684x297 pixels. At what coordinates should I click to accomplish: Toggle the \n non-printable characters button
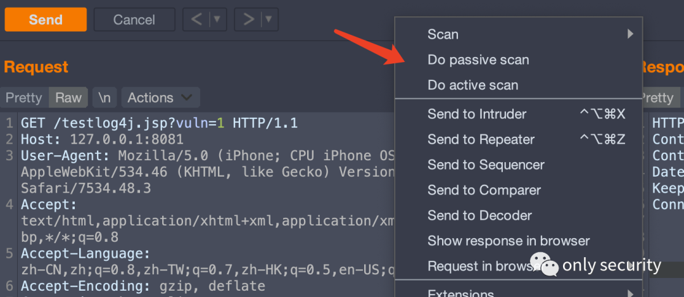pyautogui.click(x=104, y=98)
